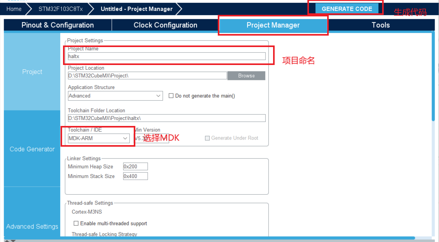Open the Toolchain / IDE dropdown
Screen dimensions: 439x242
(99, 138)
